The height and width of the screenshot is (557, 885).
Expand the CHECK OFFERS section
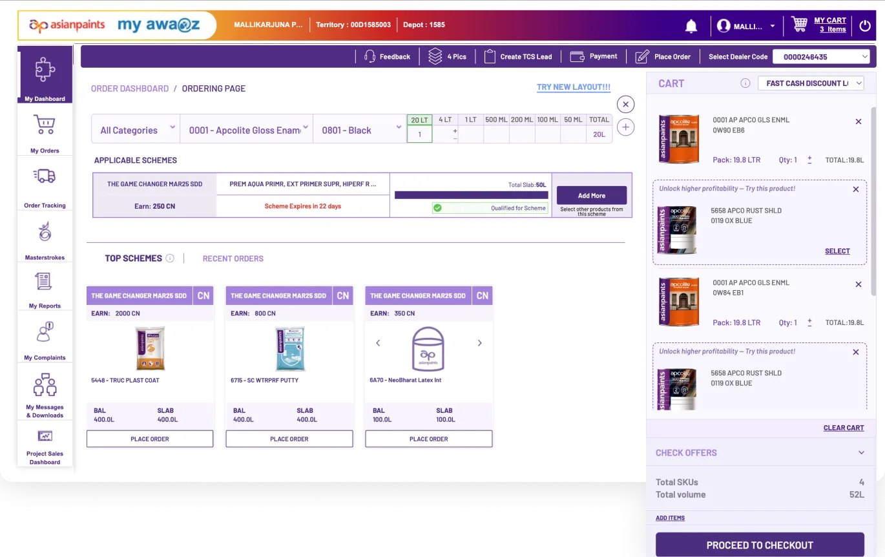pyautogui.click(x=760, y=453)
